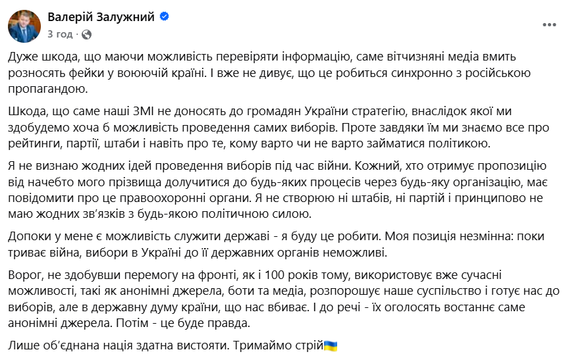Click the blue verified badge
This screenshot has width=563, height=354.
pyautogui.click(x=164, y=18)
